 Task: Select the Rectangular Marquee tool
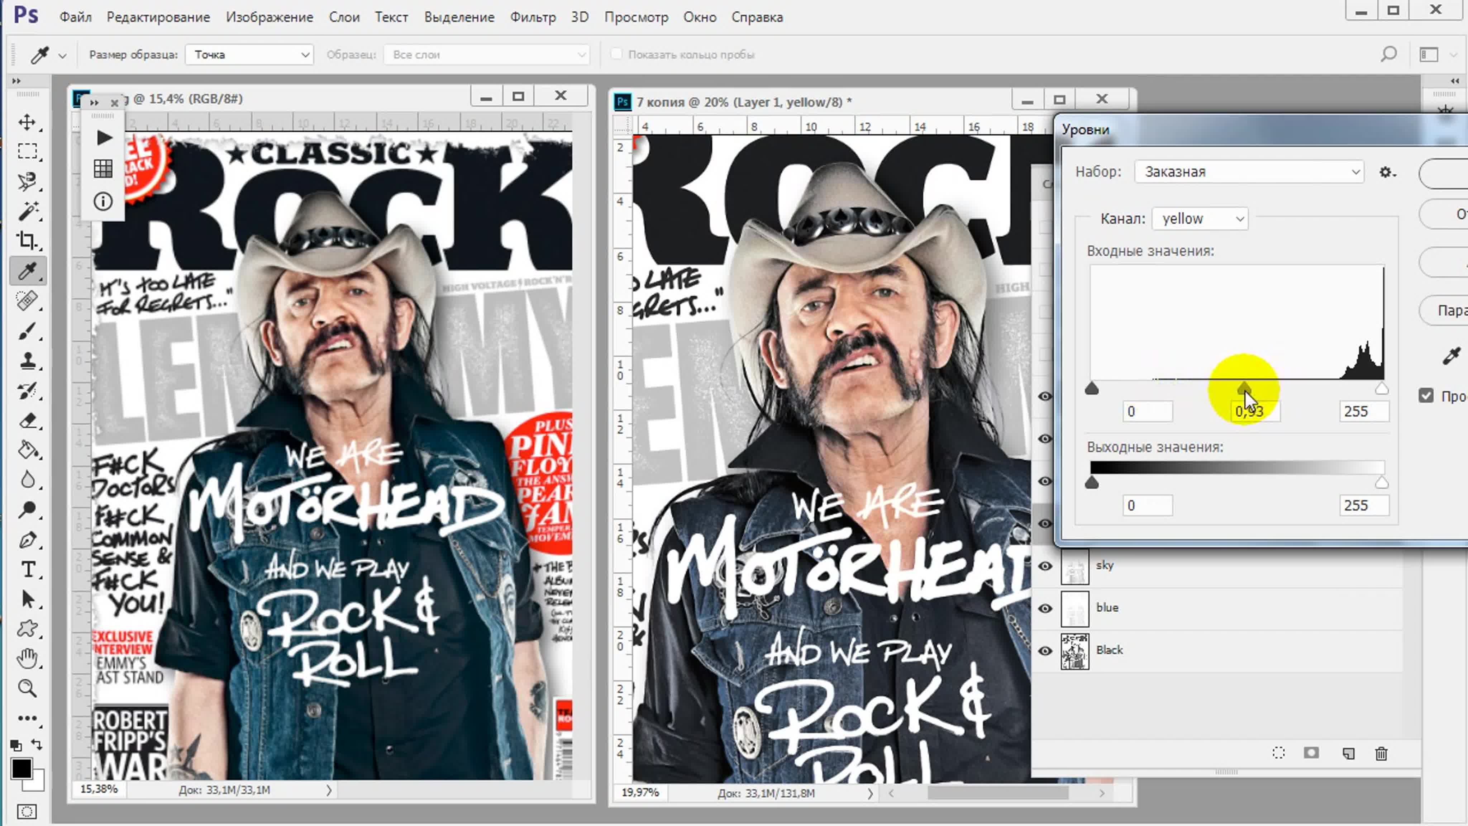pos(27,152)
